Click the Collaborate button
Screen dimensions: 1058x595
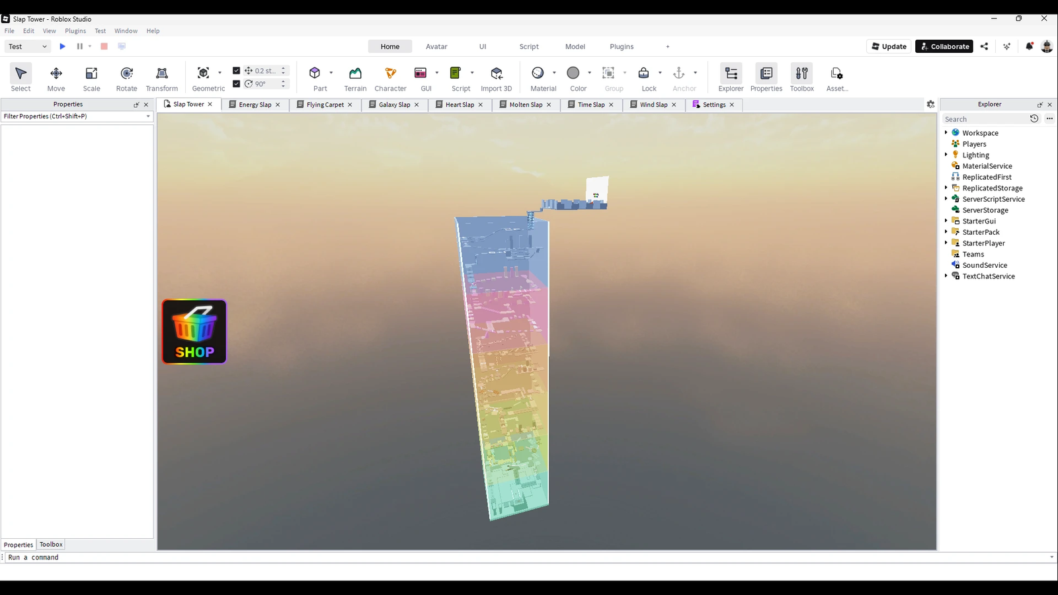coord(944,46)
